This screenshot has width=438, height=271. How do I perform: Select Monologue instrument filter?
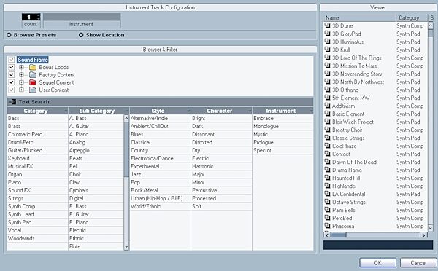[283, 126]
